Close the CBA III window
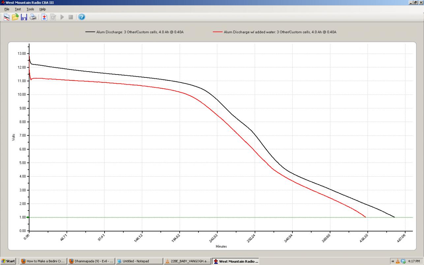424x265 pixels. (421, 3)
